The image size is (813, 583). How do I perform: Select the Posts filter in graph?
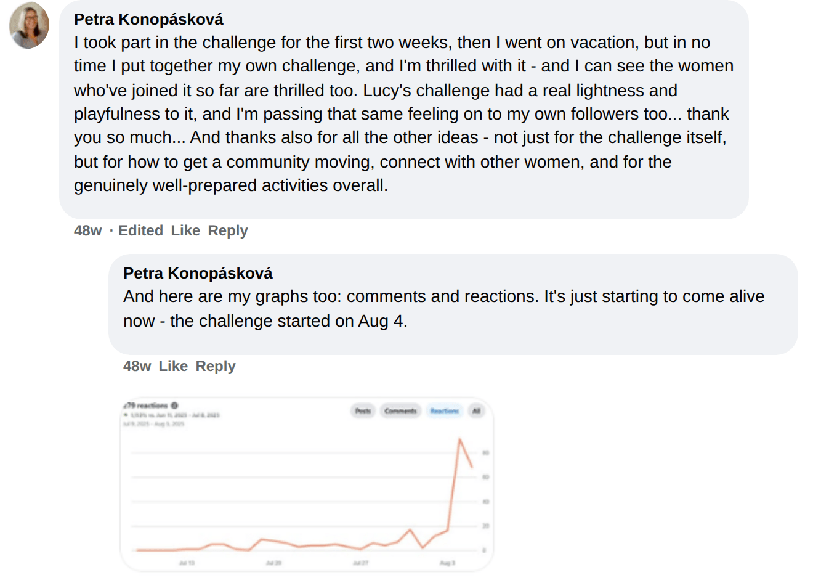(x=363, y=411)
